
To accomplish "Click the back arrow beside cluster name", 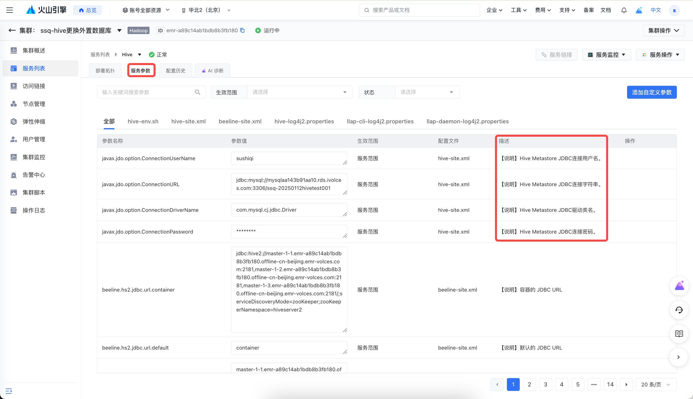I will click(x=12, y=31).
